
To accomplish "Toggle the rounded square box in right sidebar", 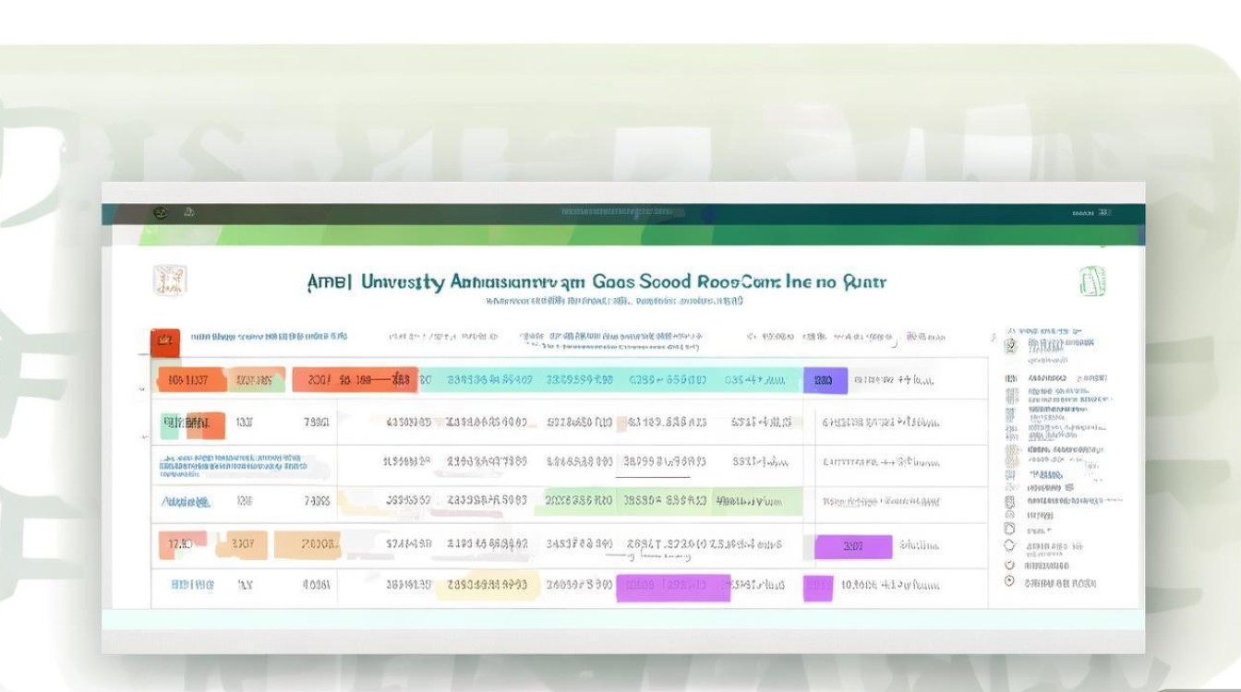I will click(1008, 529).
